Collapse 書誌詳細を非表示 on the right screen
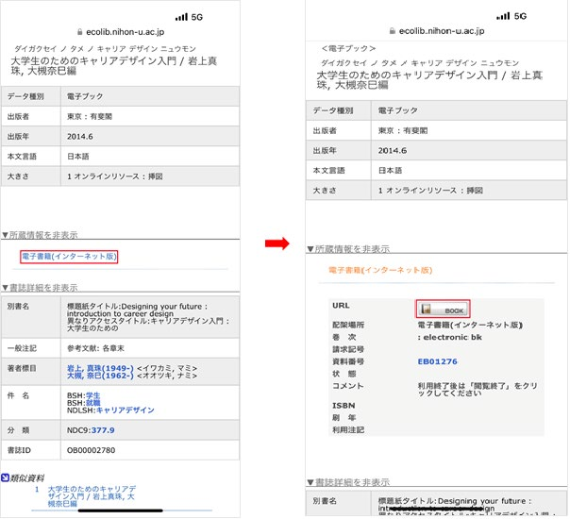The width and height of the screenshot is (570, 519). (x=347, y=483)
